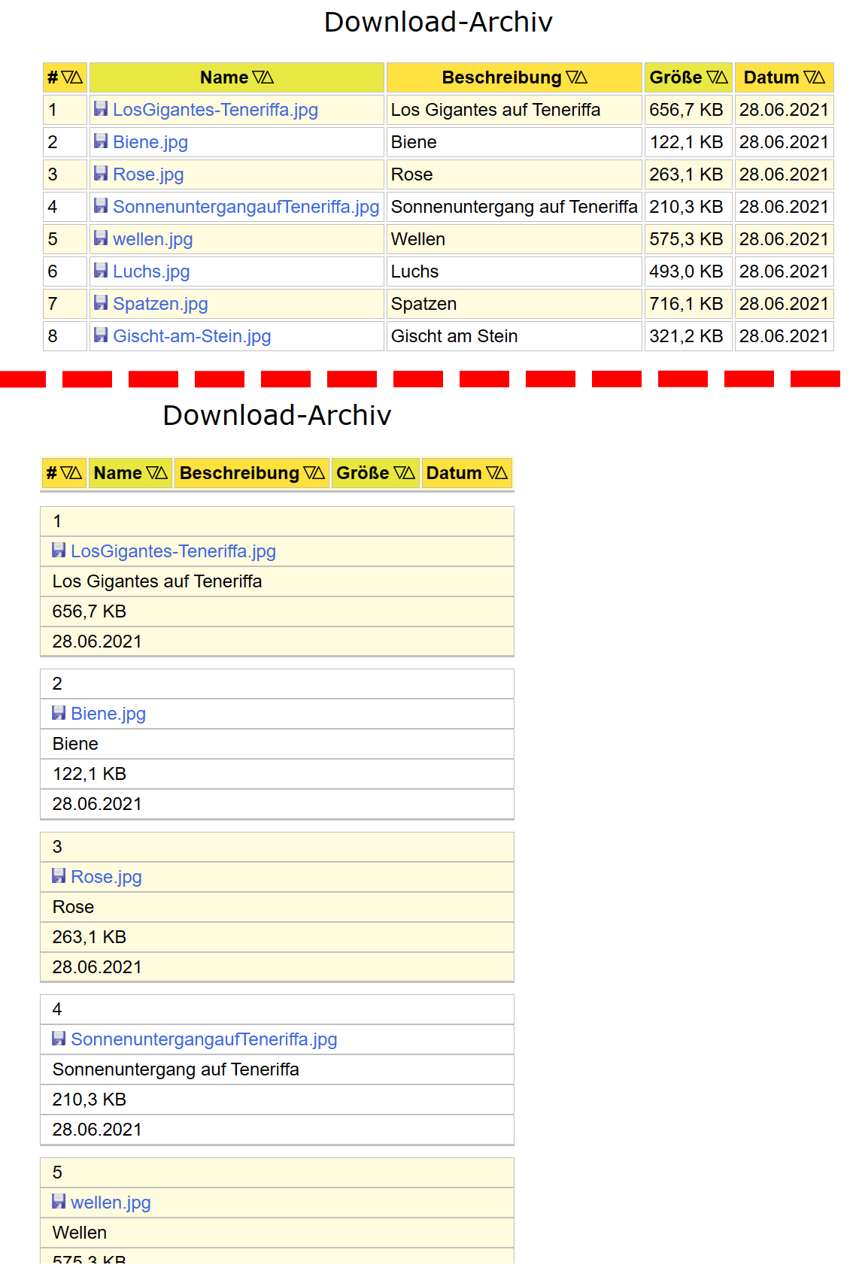Click disk icon beside Gischt-am-Stein.jpg
This screenshot has height=1271, width=856.
coord(101,335)
